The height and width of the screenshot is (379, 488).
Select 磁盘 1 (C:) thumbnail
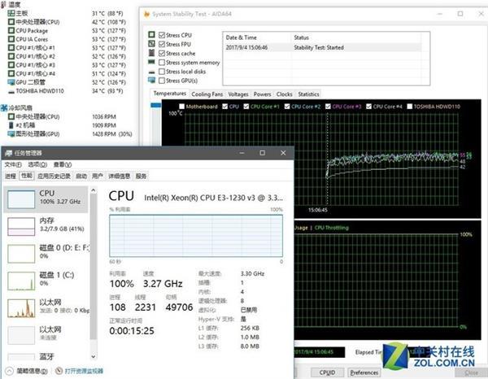[x=21, y=281]
